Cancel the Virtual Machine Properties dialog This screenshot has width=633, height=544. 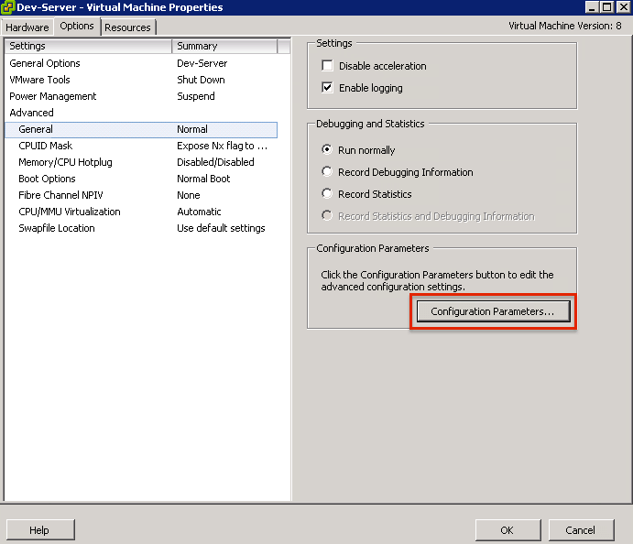(580, 530)
